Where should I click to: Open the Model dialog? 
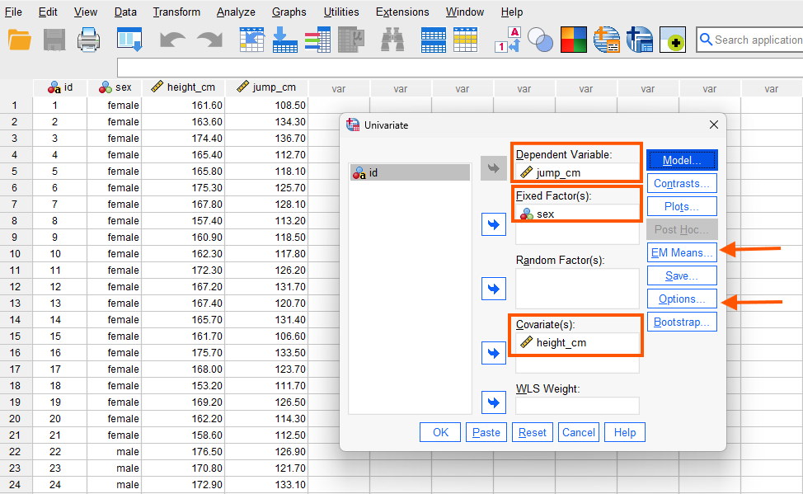click(681, 159)
